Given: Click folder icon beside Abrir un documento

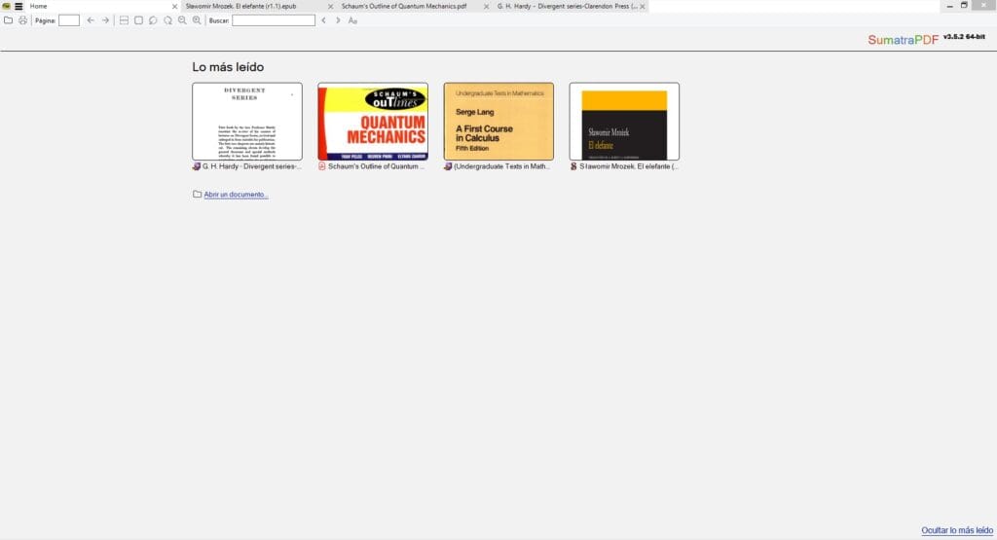Looking at the screenshot, I should (x=197, y=195).
